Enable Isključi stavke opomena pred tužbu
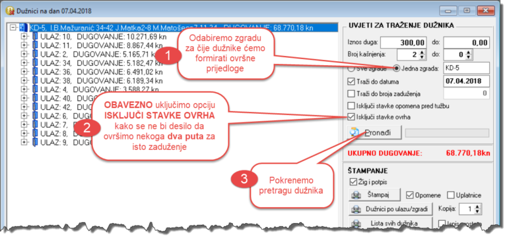507x242 pixels. (351, 106)
